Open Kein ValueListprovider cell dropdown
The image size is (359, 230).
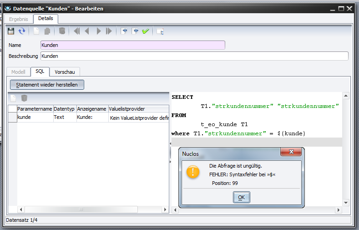tap(139, 118)
